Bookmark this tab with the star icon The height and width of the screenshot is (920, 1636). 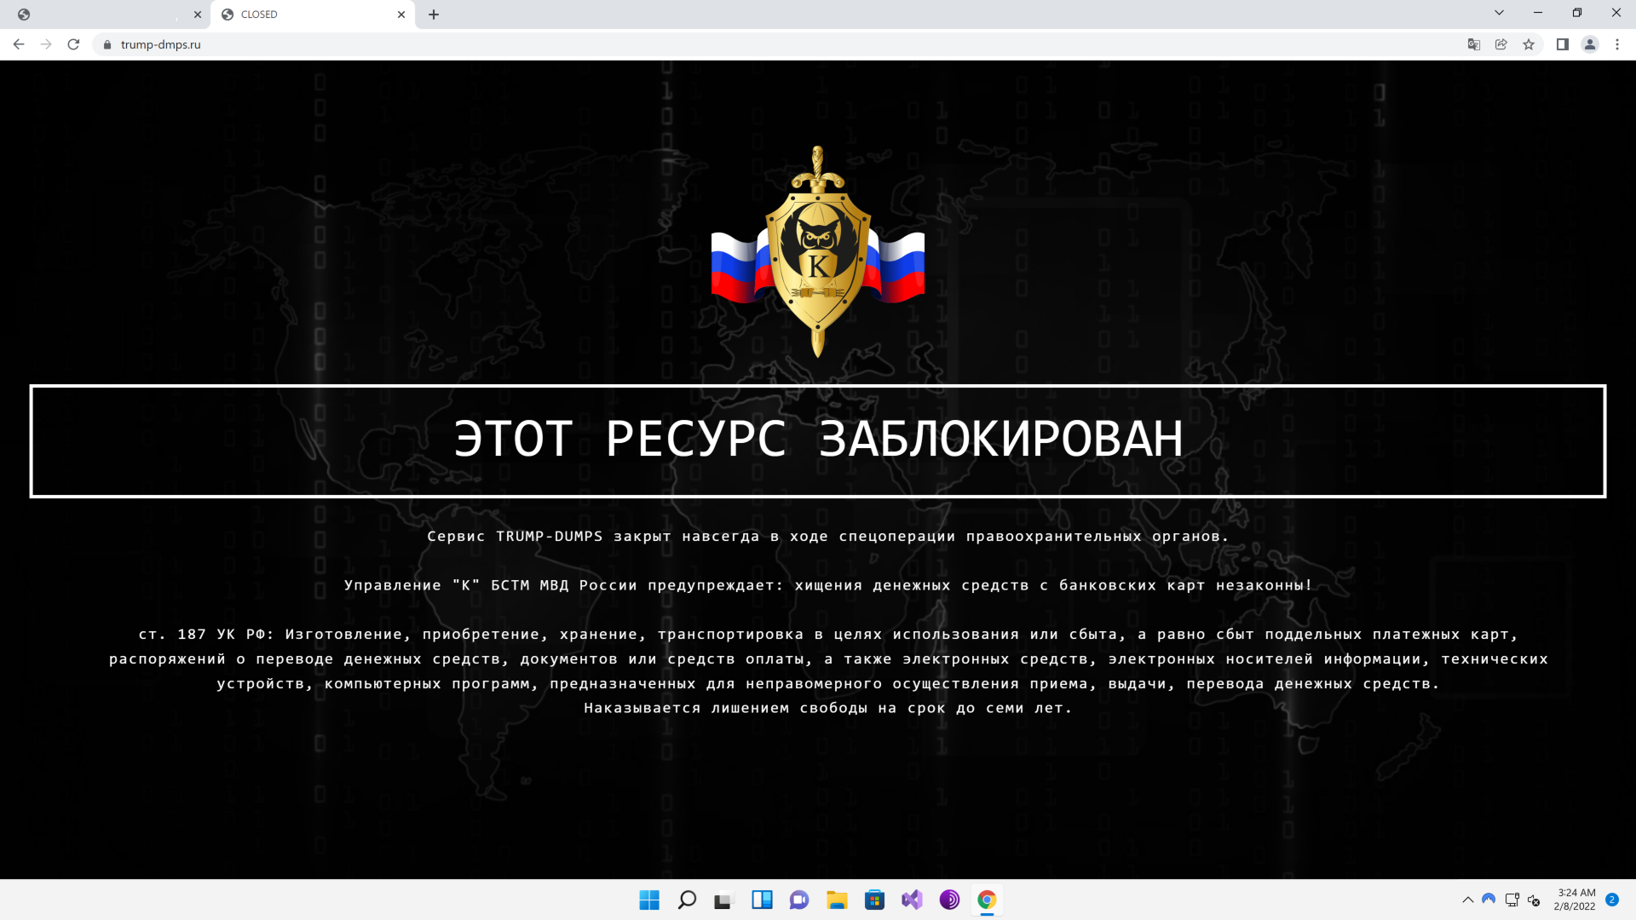(x=1529, y=44)
